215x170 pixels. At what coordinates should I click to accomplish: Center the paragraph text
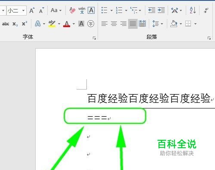coord(114,24)
